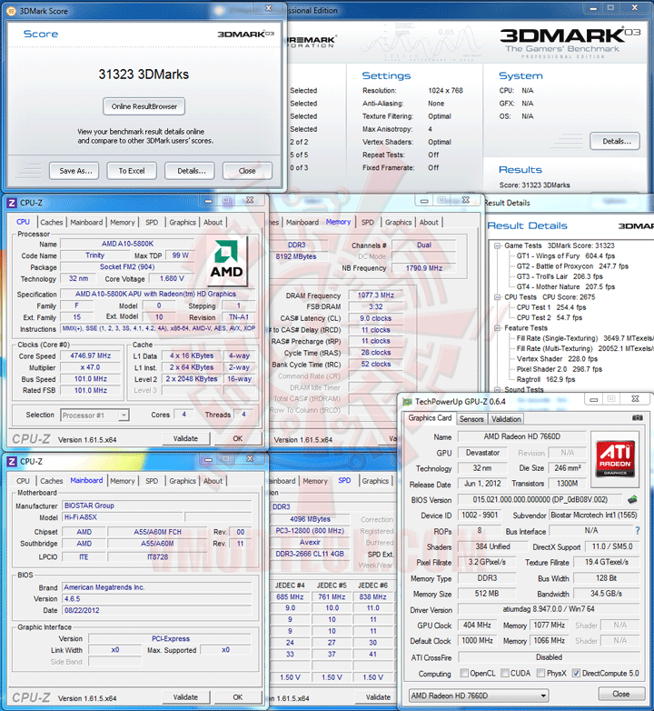The width and height of the screenshot is (654, 711).
Task: Select GT4 - Mother Nature result row
Action: tap(566, 286)
